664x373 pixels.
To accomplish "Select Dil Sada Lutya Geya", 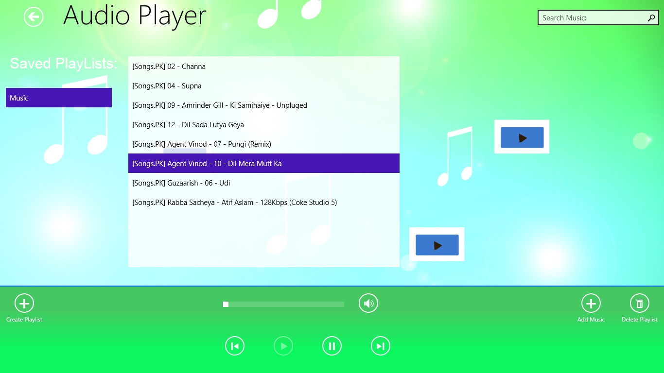I will [x=188, y=124].
